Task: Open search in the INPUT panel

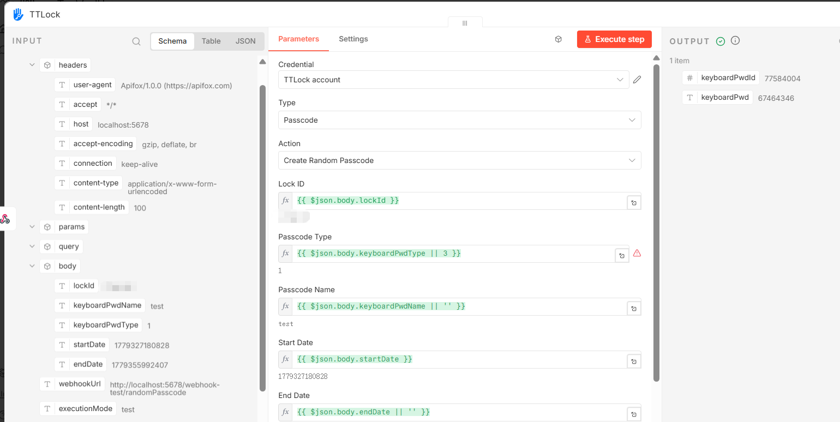Action: (136, 41)
